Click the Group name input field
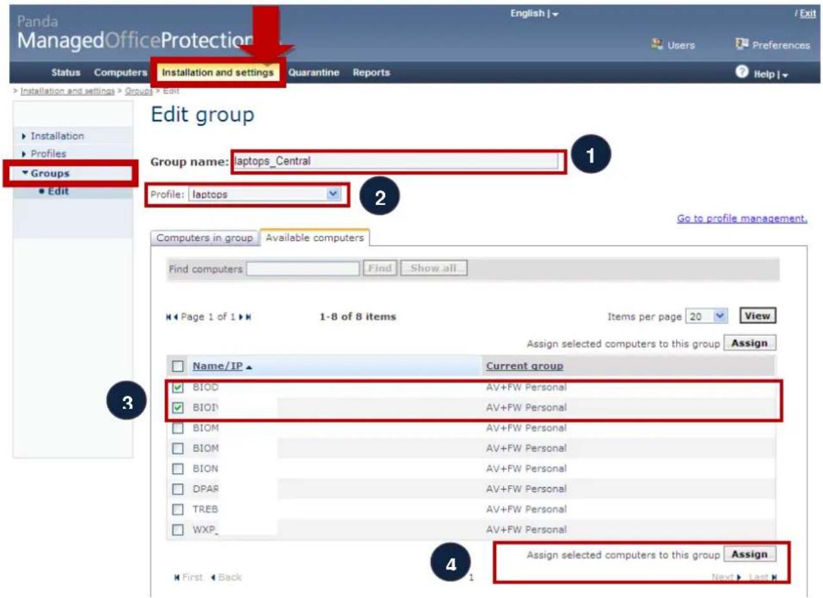This screenshot has width=823, height=598. (x=395, y=161)
